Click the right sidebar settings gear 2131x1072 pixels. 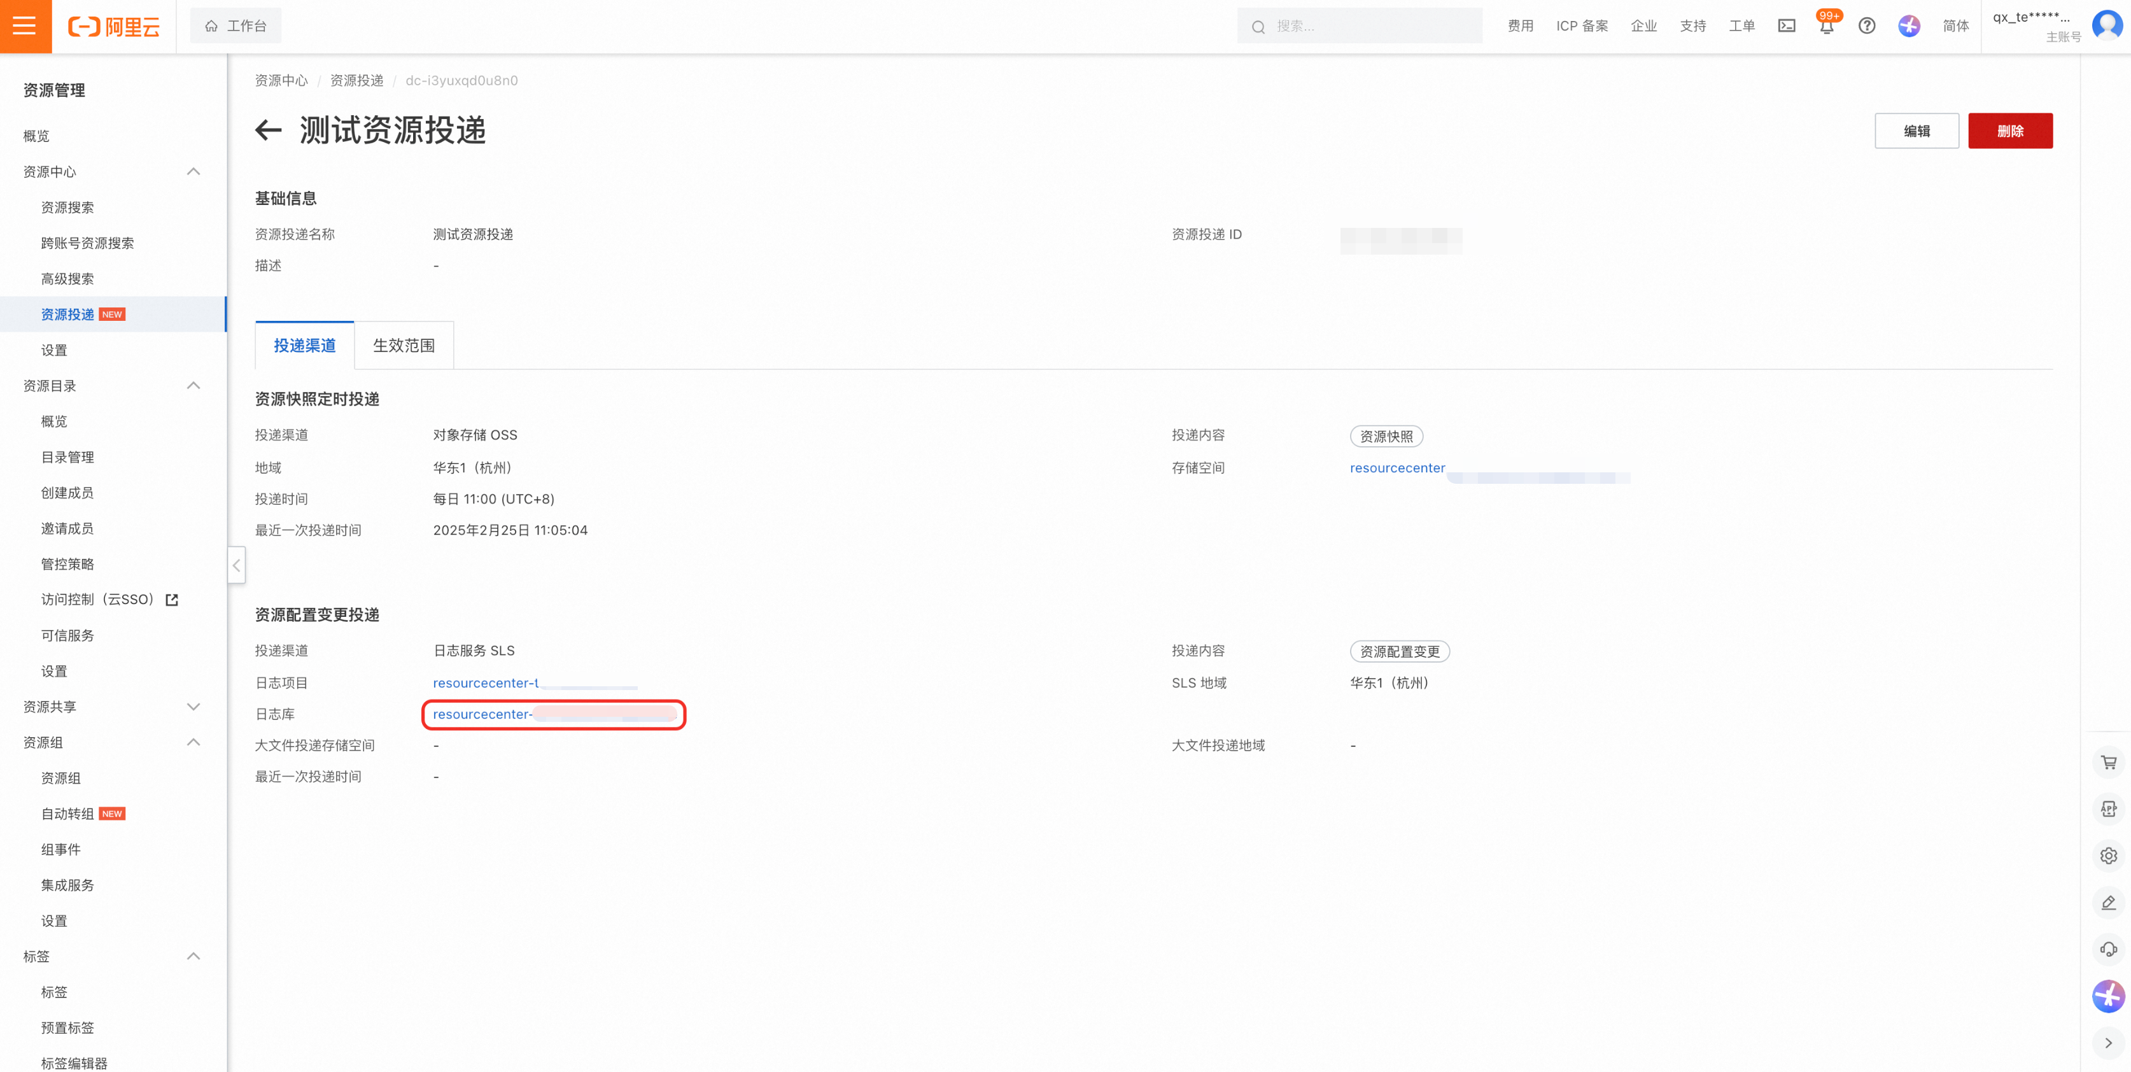2108,856
